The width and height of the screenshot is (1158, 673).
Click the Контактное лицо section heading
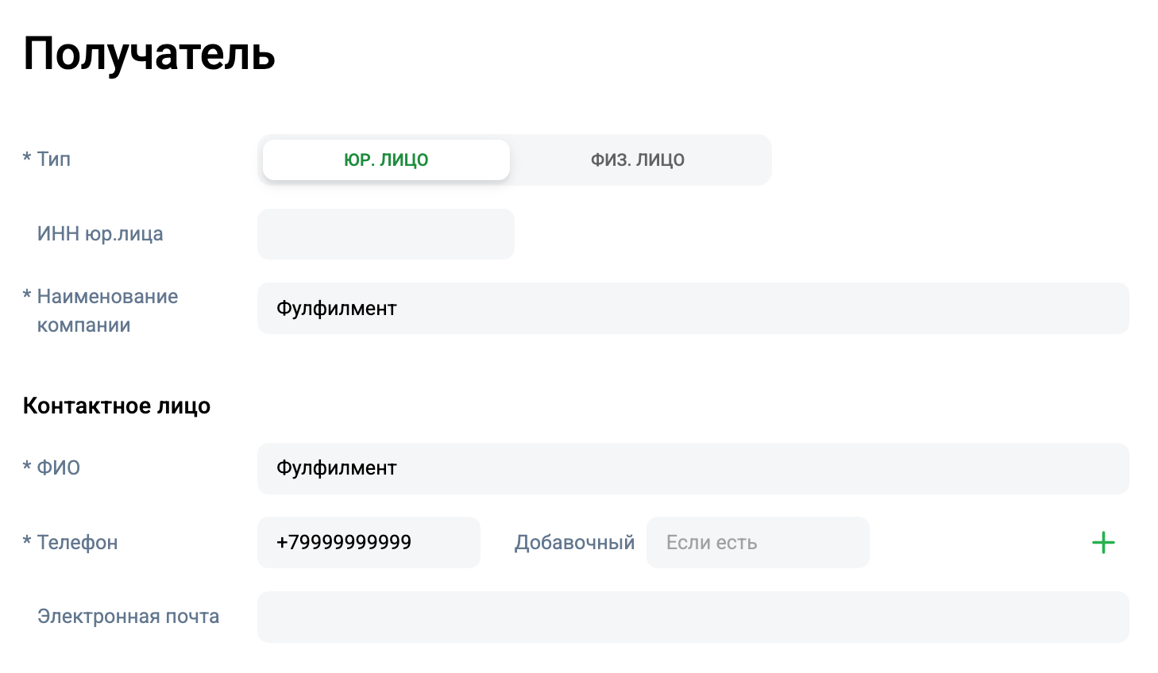(x=117, y=406)
